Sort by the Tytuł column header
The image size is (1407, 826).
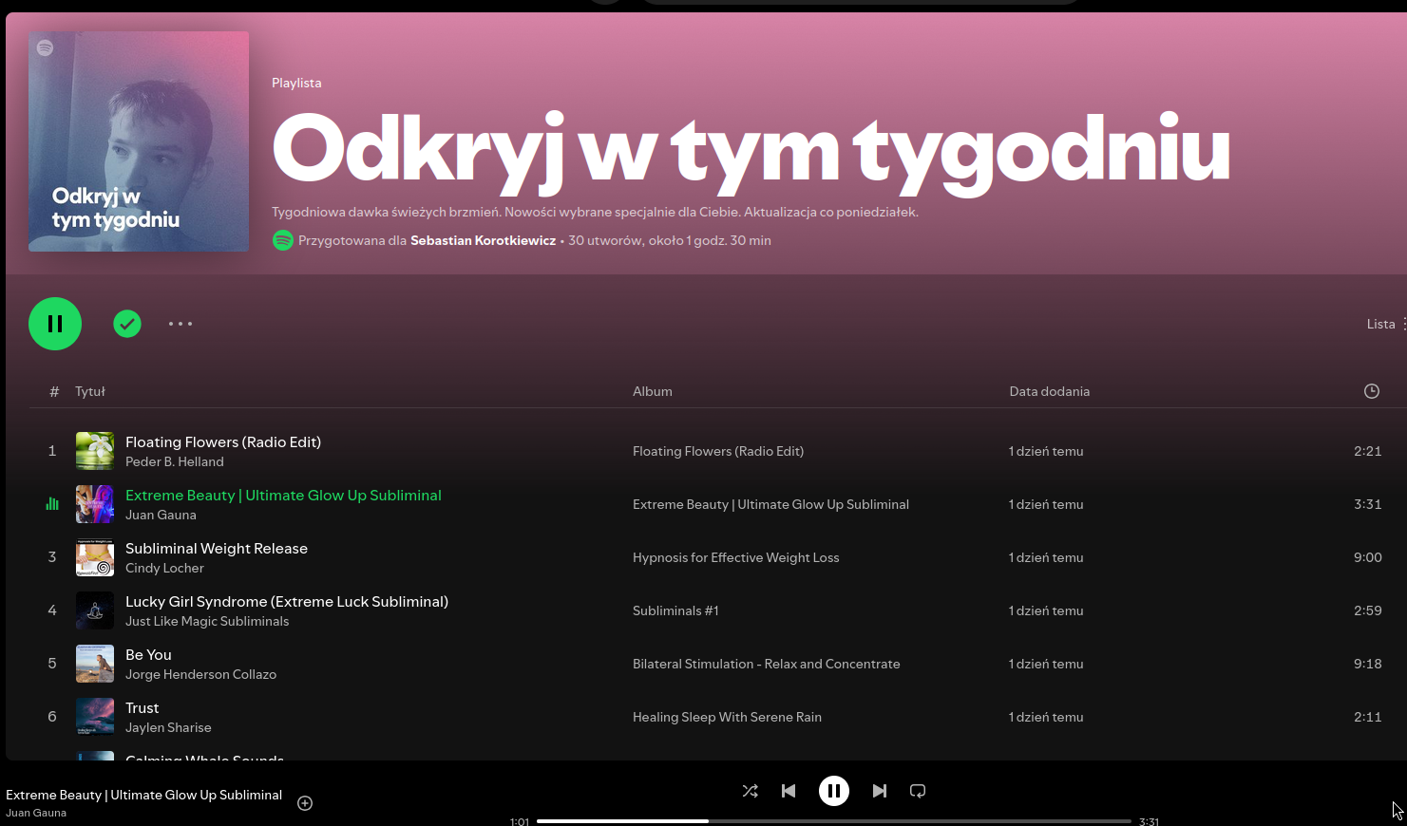click(x=90, y=391)
